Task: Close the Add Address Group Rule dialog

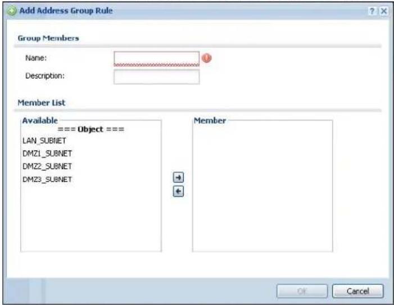Action: coord(384,11)
